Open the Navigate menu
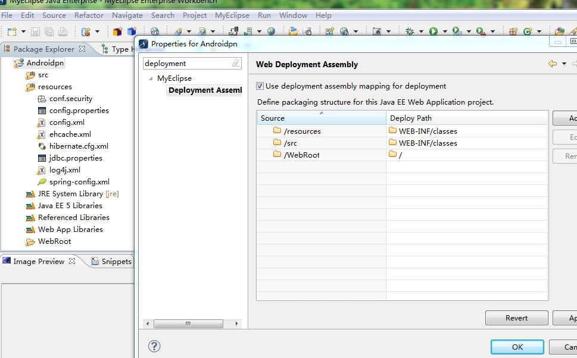This screenshot has width=577, height=358. 127,15
